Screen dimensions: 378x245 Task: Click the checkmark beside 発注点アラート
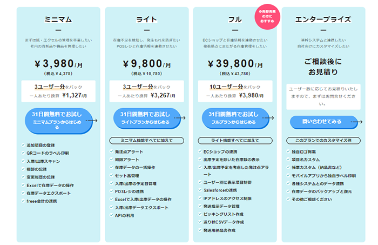[111, 153]
